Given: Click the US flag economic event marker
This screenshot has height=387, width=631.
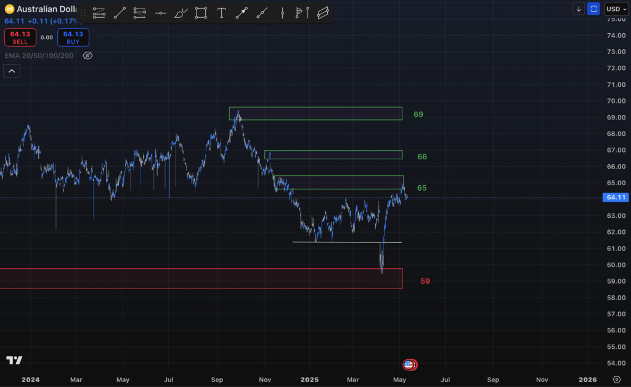Looking at the screenshot, I should pyautogui.click(x=409, y=364).
